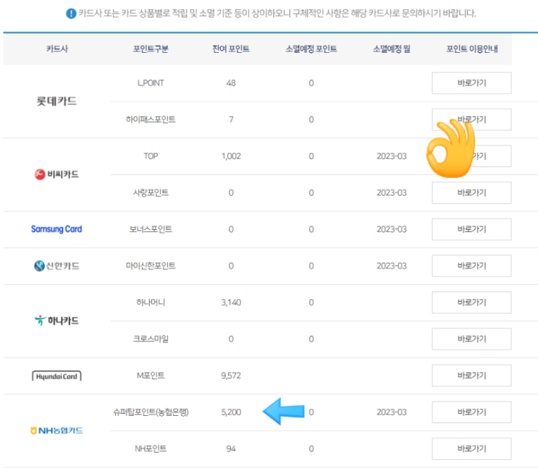
Task: Click 바로가기 button for 하이패스포인트 row
Action: coord(471,119)
